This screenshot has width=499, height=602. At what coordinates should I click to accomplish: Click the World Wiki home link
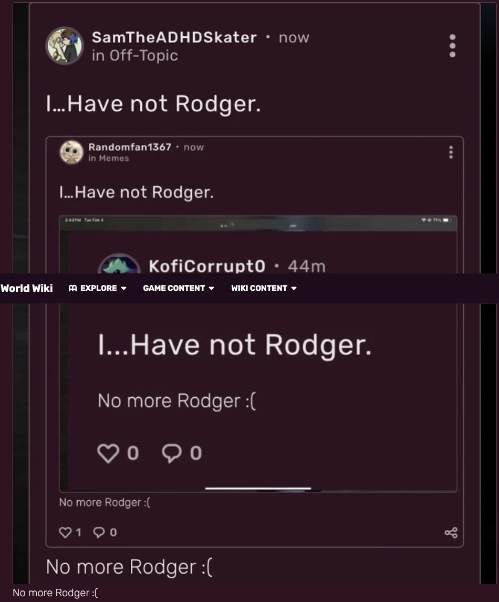[x=26, y=288]
